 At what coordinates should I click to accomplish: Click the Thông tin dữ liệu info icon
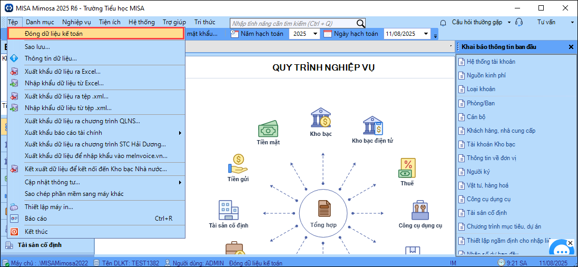click(14, 58)
